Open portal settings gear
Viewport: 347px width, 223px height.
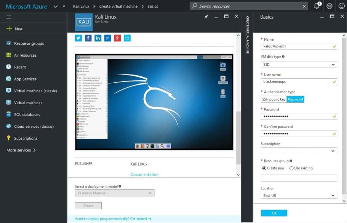329,6
